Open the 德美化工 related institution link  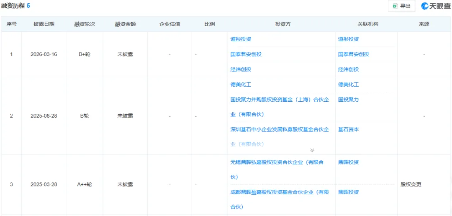click(x=349, y=85)
